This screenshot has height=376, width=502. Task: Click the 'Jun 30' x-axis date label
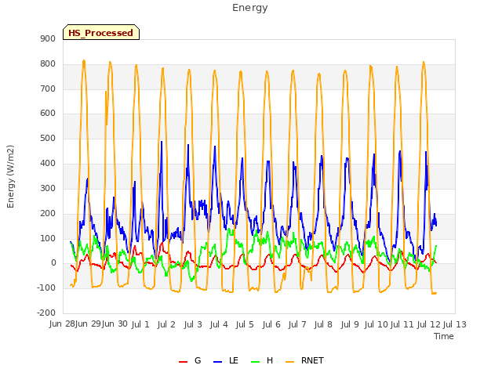pyautogui.click(x=115, y=324)
